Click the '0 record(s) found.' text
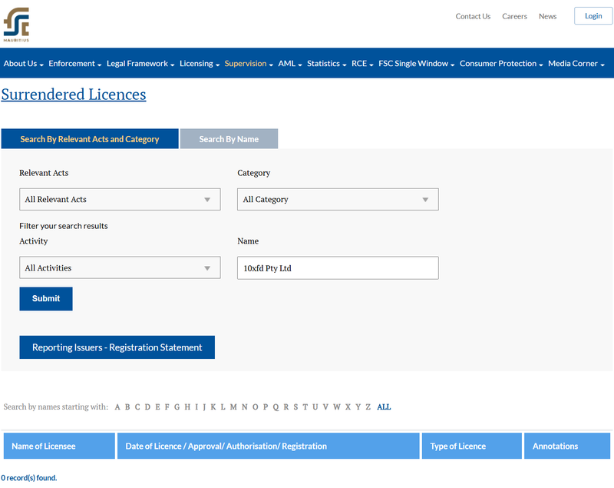The height and width of the screenshot is (488, 614). 29,478
